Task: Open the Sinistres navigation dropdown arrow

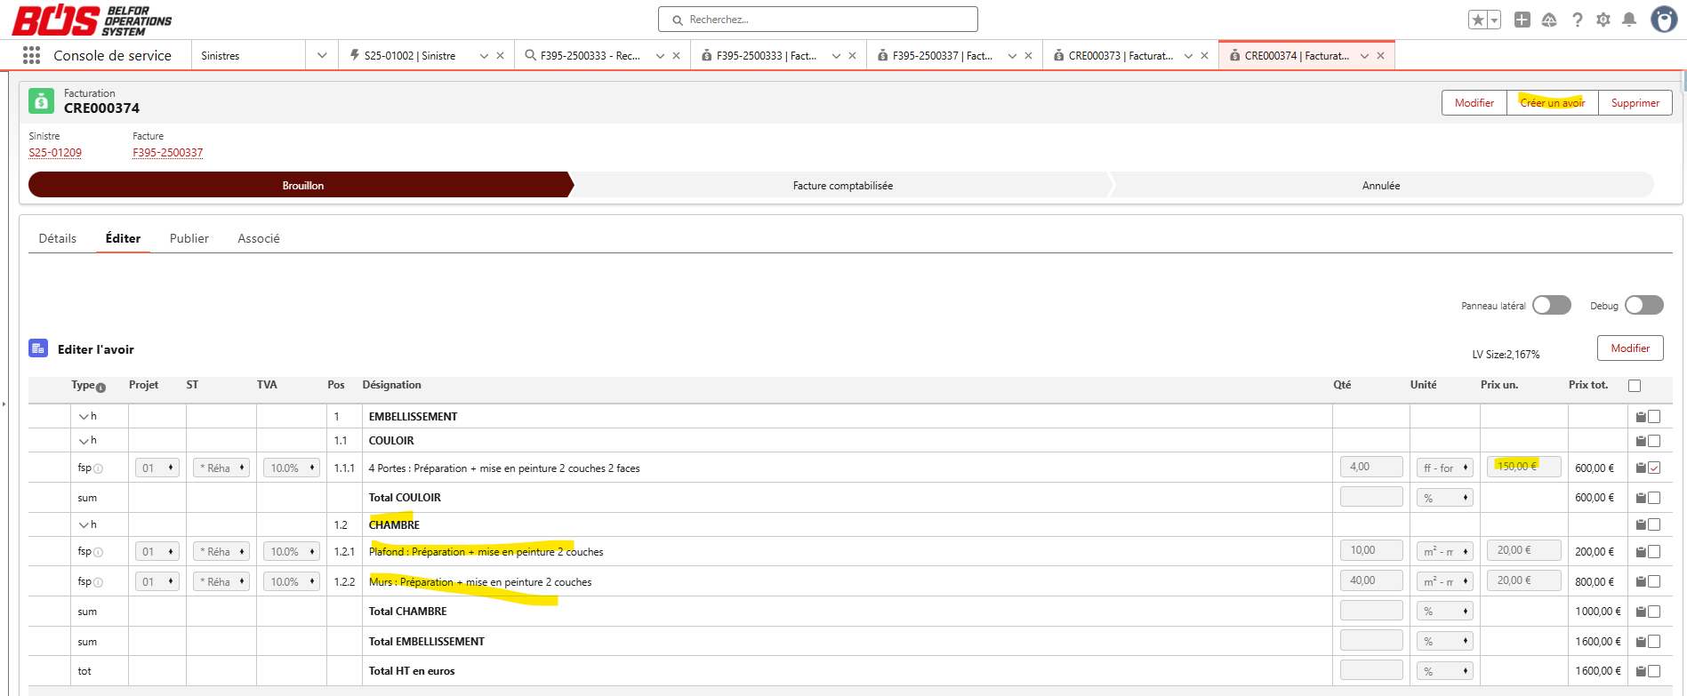Action: (322, 55)
